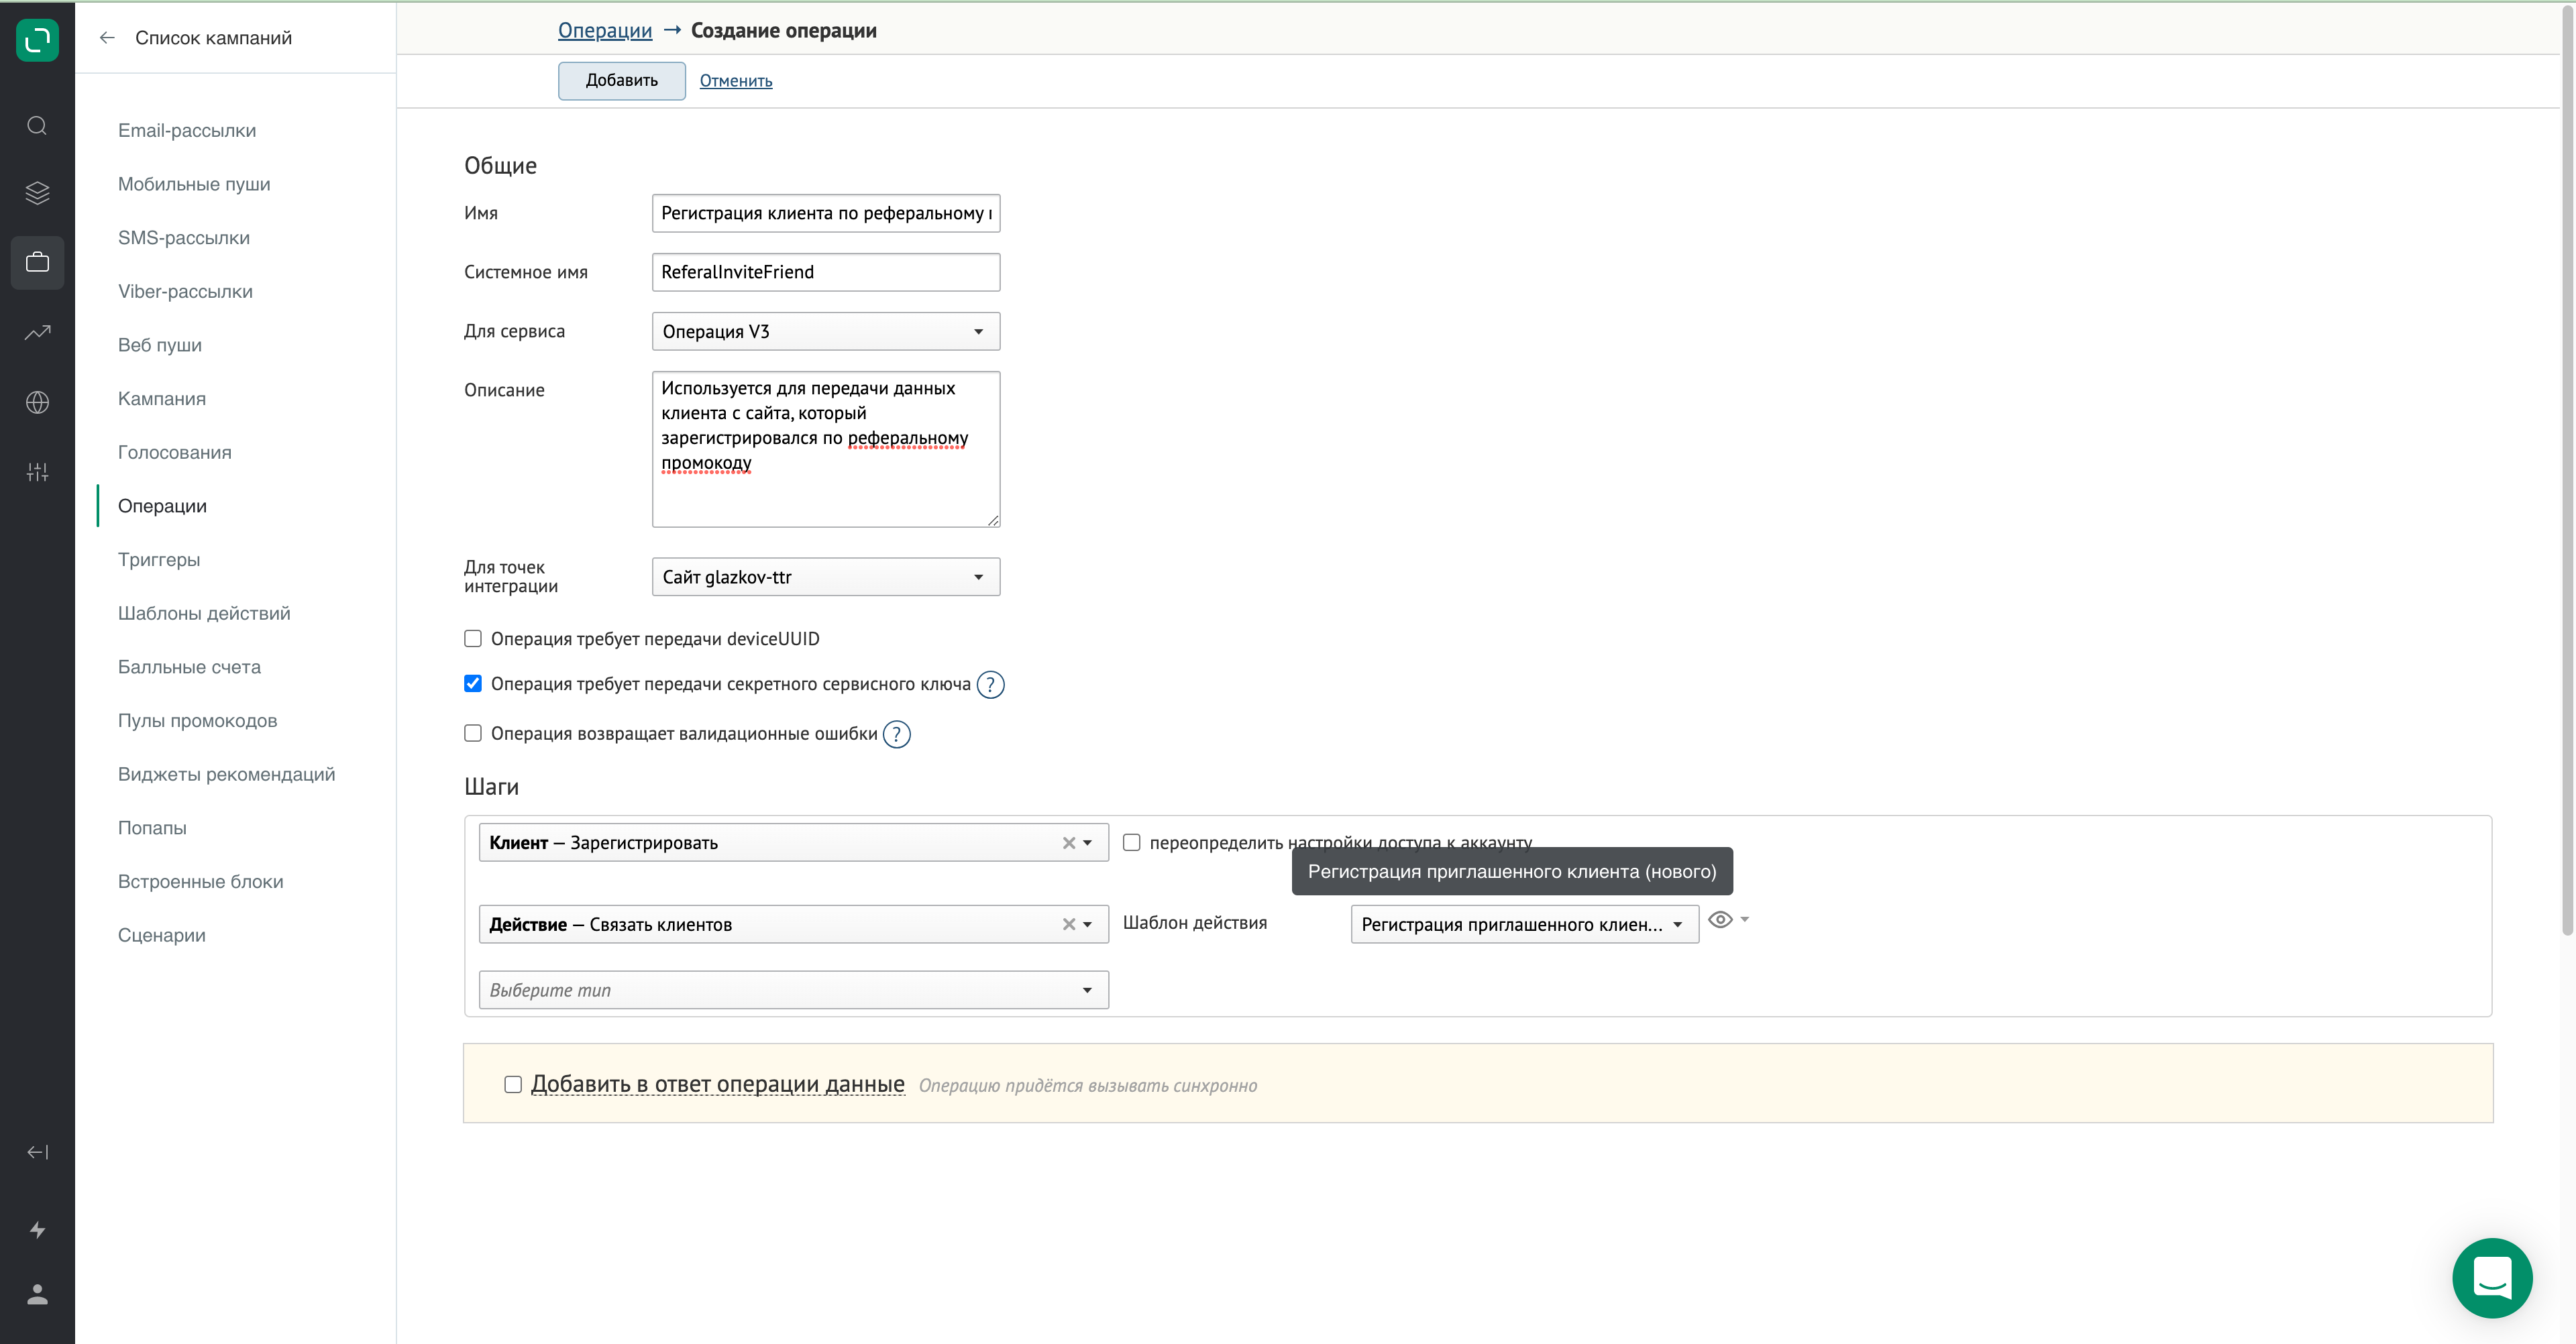Uncheck secret service key requirement checkbox
Screen dimensions: 2576x1344
(x=473, y=684)
